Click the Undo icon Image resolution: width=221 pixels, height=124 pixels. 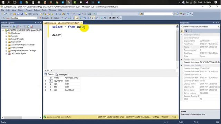pyautogui.click(x=68, y=14)
